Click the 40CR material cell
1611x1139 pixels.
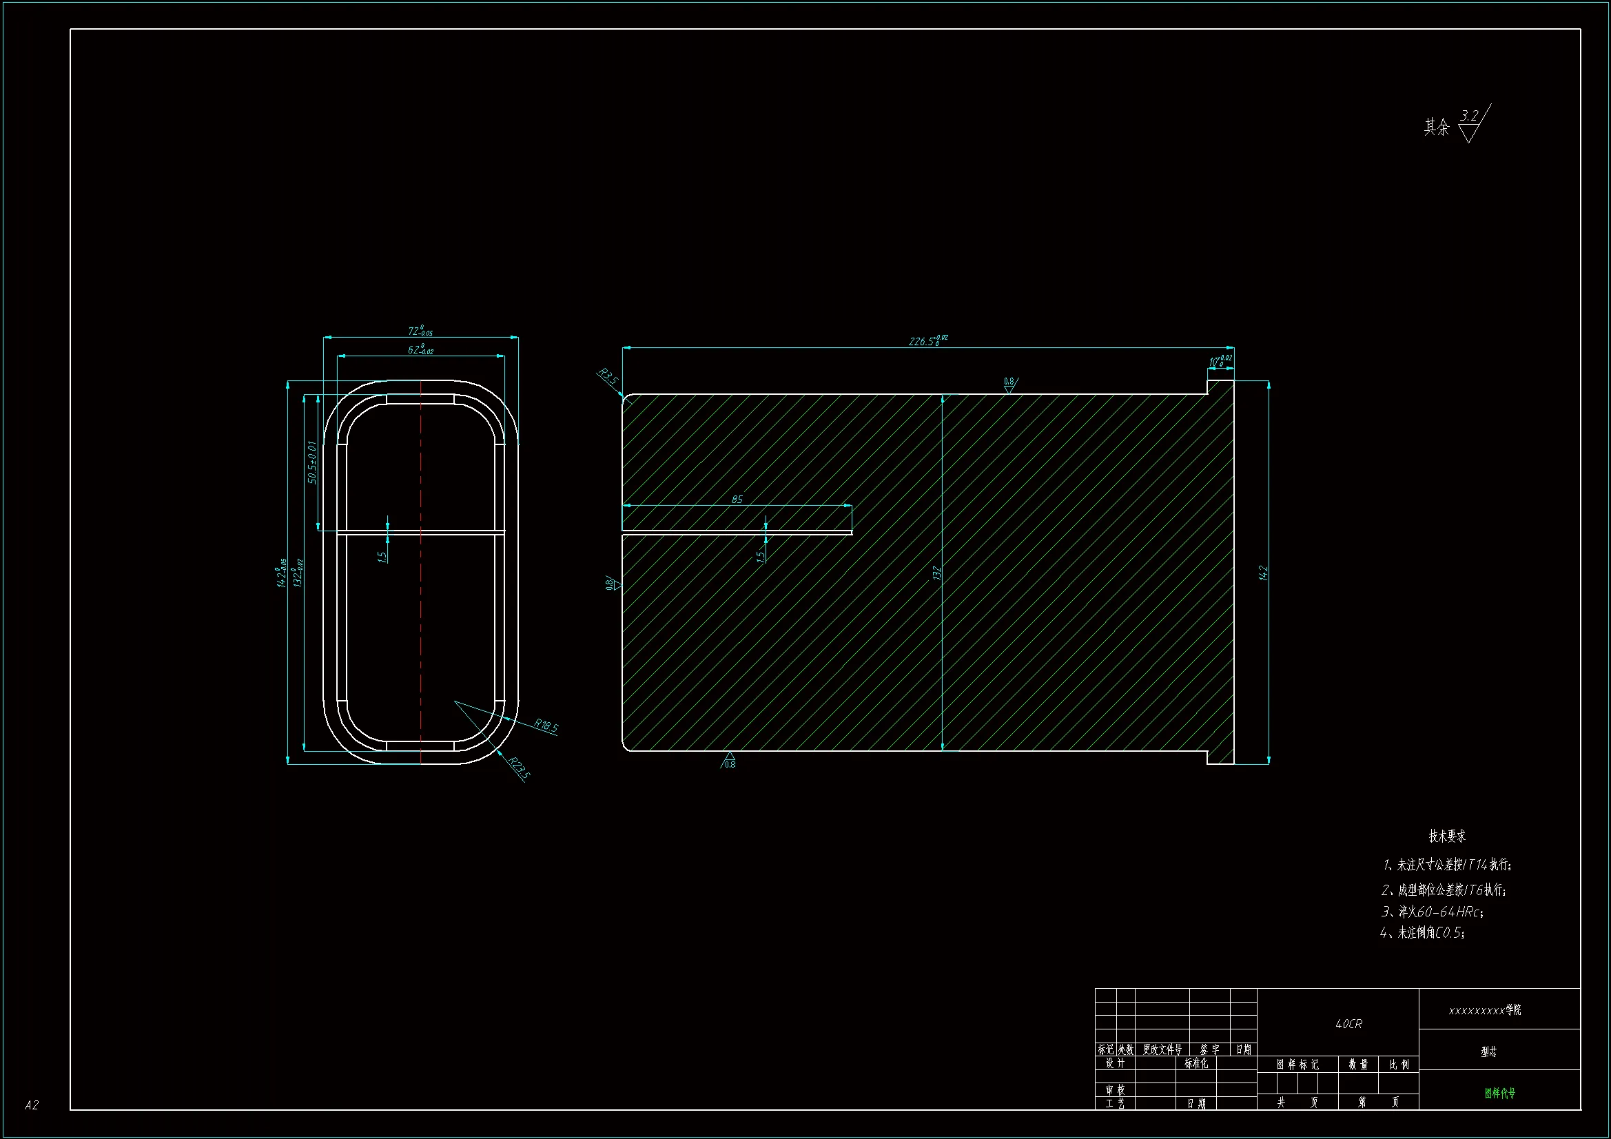(x=1348, y=1024)
